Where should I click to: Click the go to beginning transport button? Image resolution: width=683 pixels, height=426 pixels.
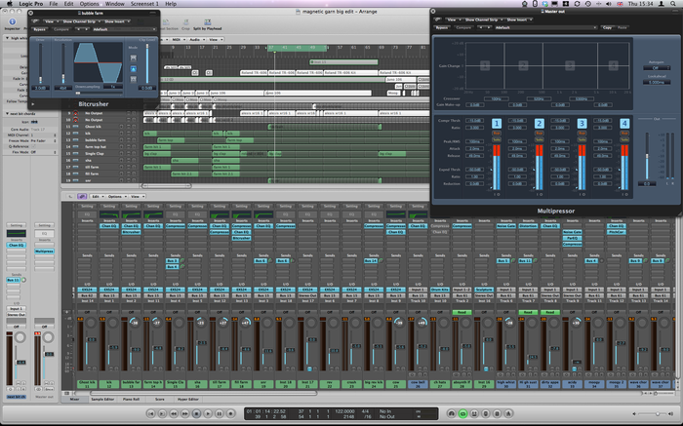[150, 413]
